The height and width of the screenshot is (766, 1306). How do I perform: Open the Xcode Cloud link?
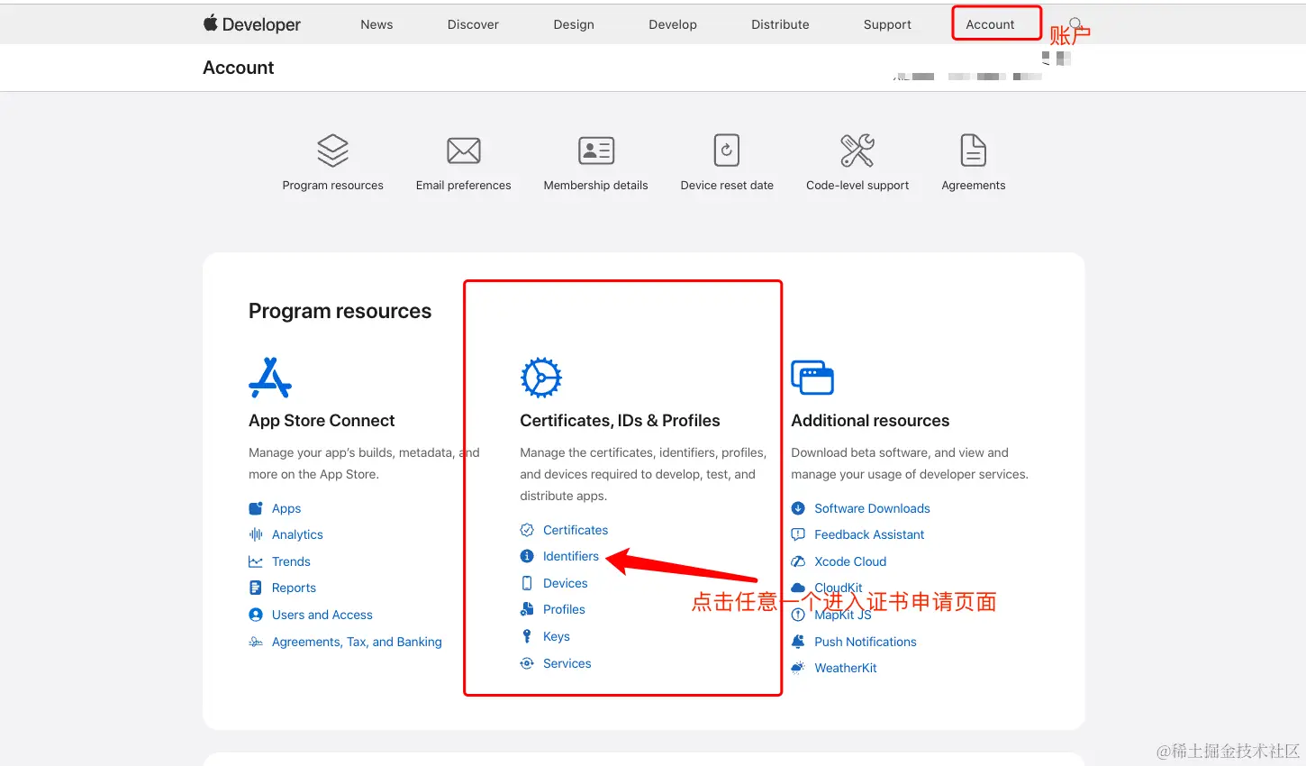pyautogui.click(x=850, y=561)
